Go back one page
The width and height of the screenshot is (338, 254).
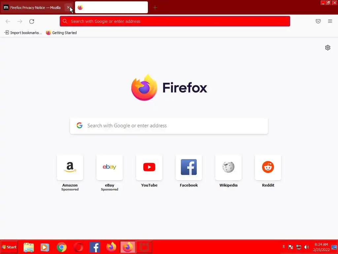(x=8, y=21)
